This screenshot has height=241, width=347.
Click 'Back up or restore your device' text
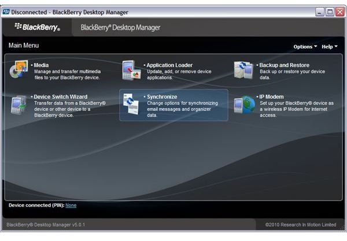coord(292,75)
